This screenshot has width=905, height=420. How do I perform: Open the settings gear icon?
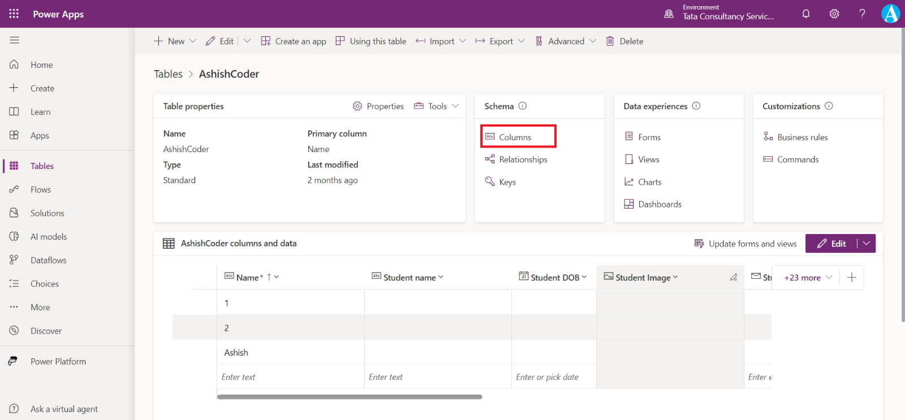[x=834, y=14]
